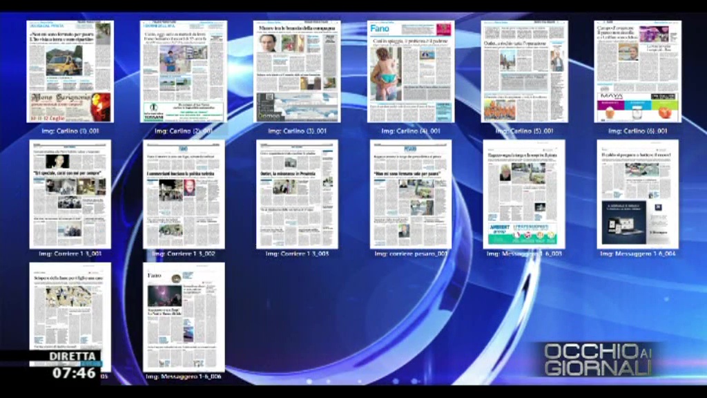Open the Carlino (1)_001 newspaper page thumbnail

pyautogui.click(x=70, y=71)
